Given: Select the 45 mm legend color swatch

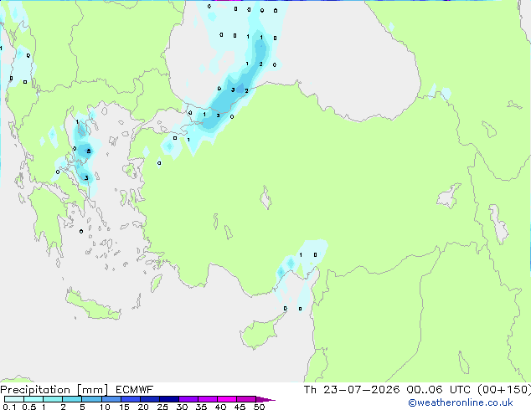Looking at the screenshot, I should point(246,399).
